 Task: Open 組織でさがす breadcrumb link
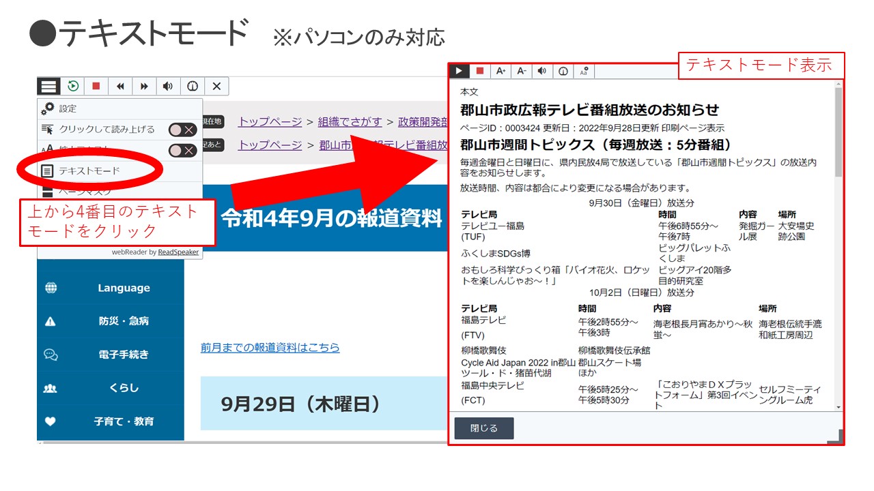pos(350,121)
